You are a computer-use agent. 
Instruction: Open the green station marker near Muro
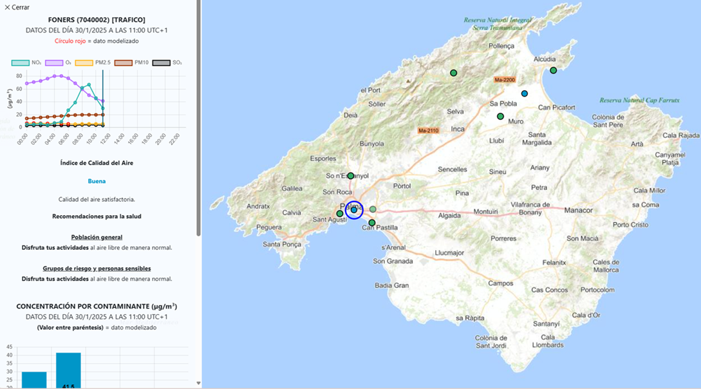tap(500, 117)
